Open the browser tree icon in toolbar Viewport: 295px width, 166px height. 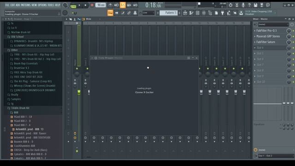pos(210,13)
